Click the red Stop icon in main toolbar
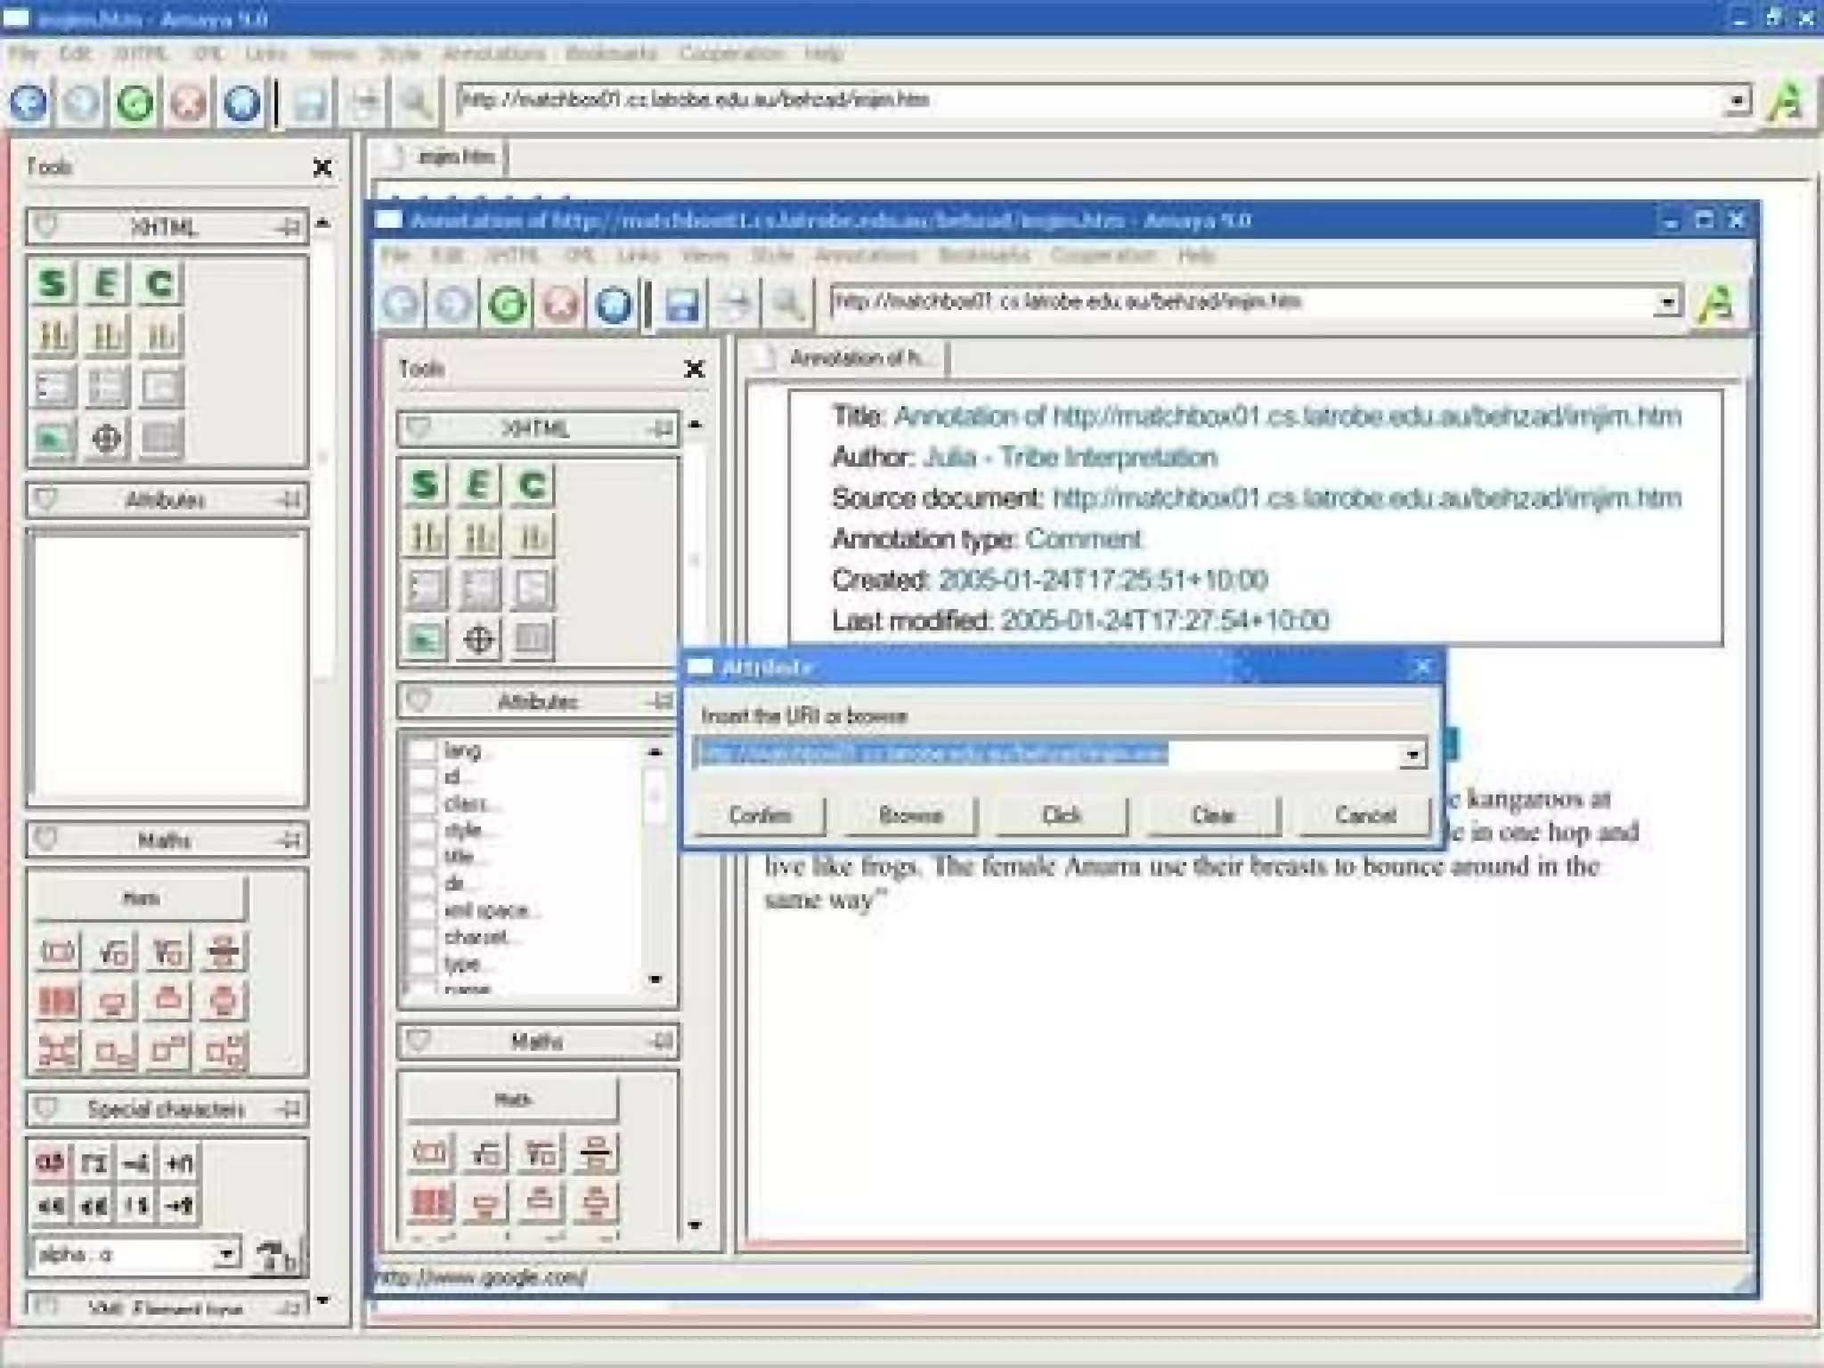This screenshot has width=1824, height=1368. (x=188, y=103)
